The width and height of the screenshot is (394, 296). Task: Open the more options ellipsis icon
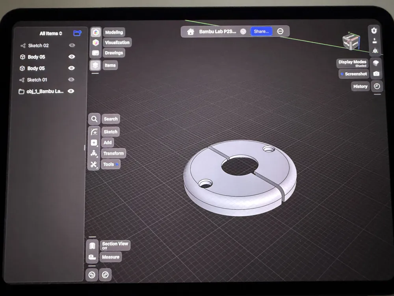tap(280, 31)
